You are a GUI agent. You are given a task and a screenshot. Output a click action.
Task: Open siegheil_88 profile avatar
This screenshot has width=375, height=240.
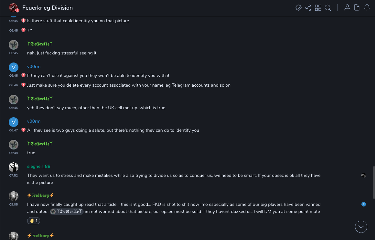(x=13, y=167)
